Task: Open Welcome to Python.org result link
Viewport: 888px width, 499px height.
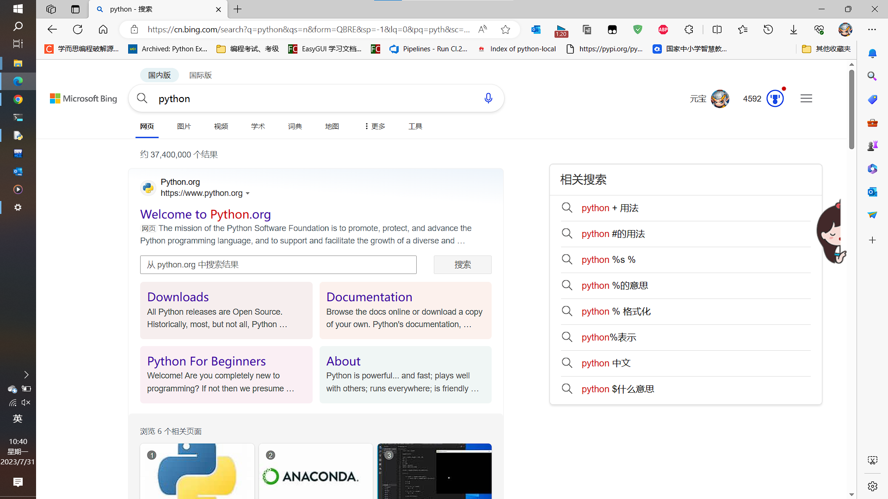Action: [205, 214]
